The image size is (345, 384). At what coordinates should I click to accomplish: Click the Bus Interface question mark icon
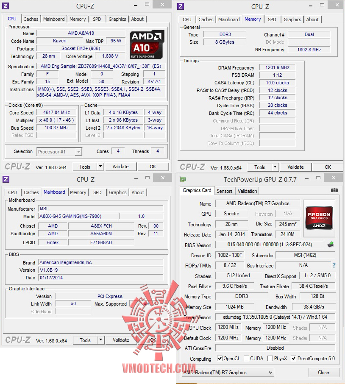tap(334, 265)
